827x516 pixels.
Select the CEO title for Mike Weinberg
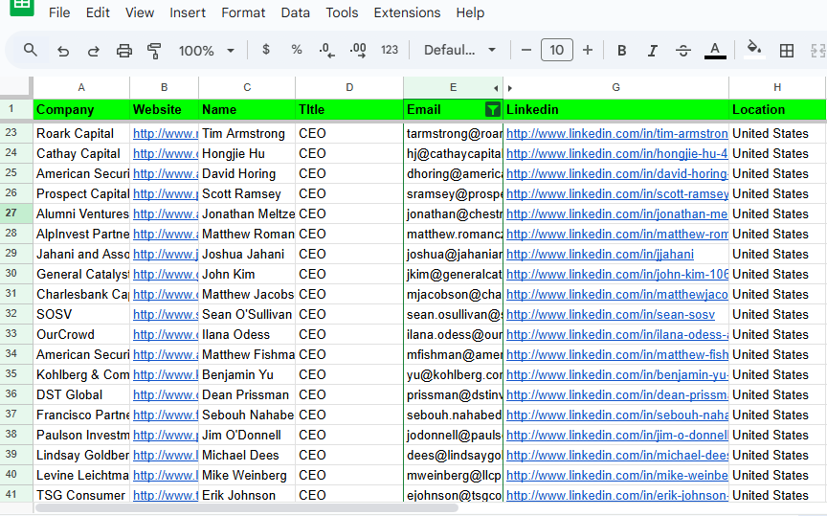tap(349, 476)
